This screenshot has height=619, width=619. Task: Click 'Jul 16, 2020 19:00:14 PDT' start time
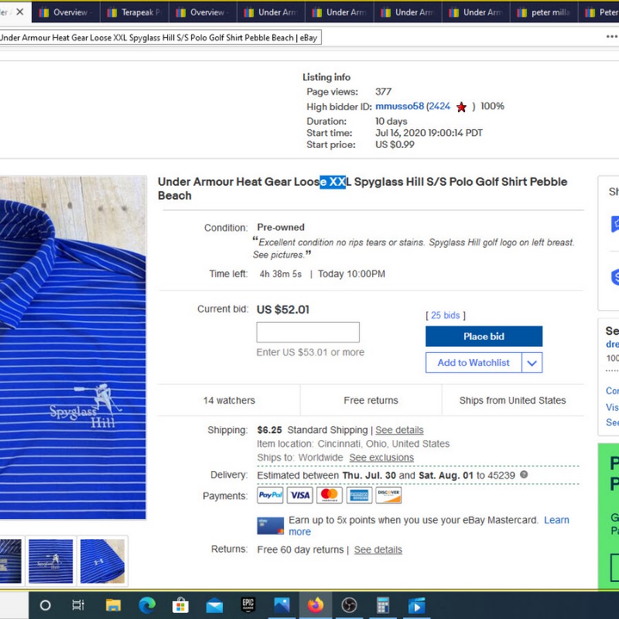[x=429, y=133]
